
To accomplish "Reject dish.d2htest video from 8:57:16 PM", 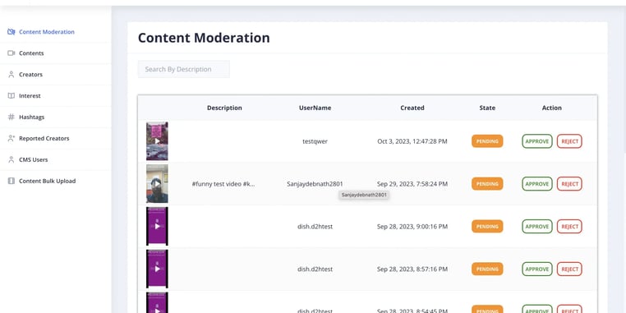I will click(x=569, y=269).
